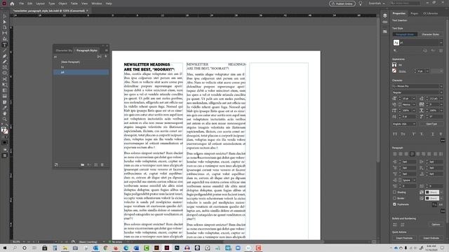The width and height of the screenshot is (449, 252).
Task: Click the light bulb Learn icon
Action: click(361, 3)
